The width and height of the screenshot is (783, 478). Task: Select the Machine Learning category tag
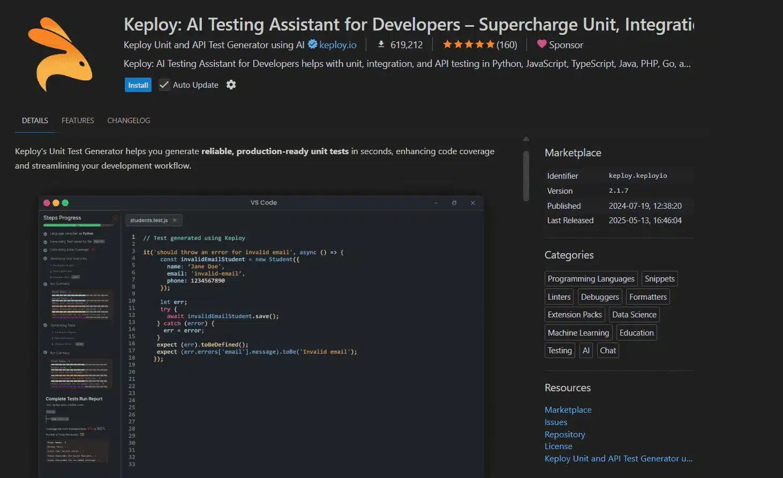pyautogui.click(x=578, y=333)
